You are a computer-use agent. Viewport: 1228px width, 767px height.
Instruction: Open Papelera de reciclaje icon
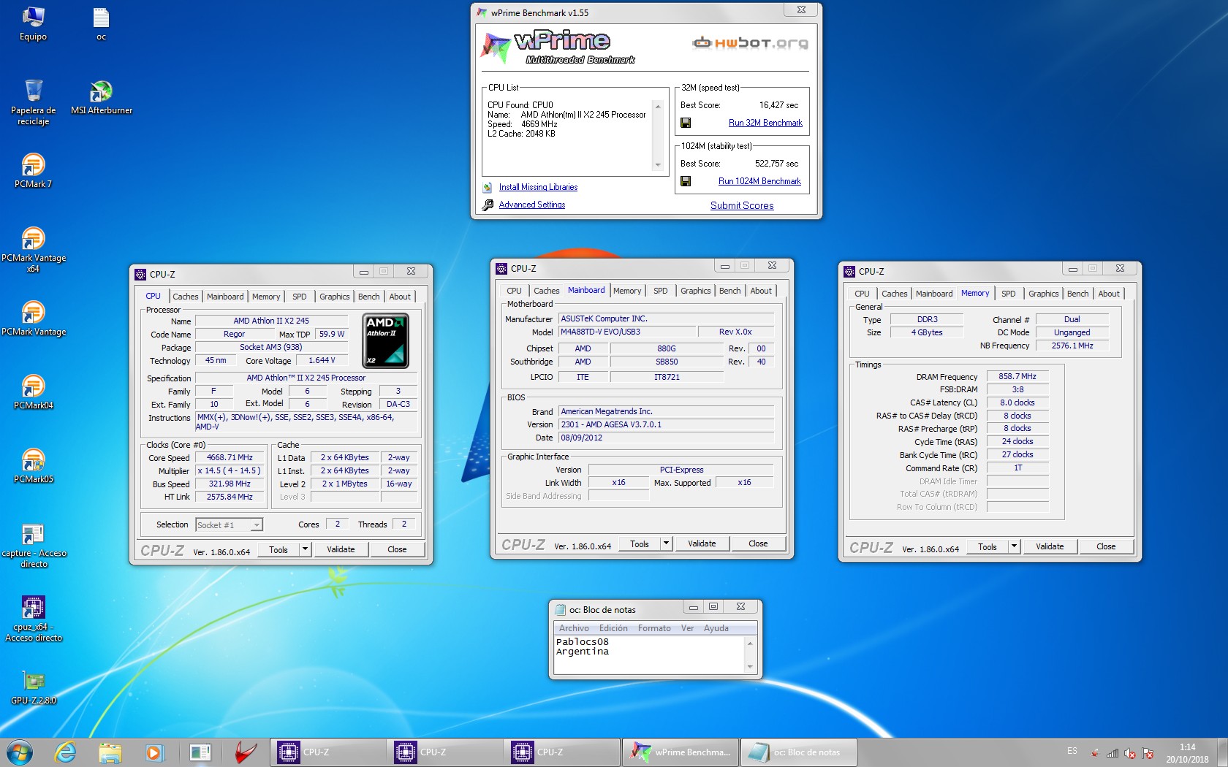tap(33, 102)
